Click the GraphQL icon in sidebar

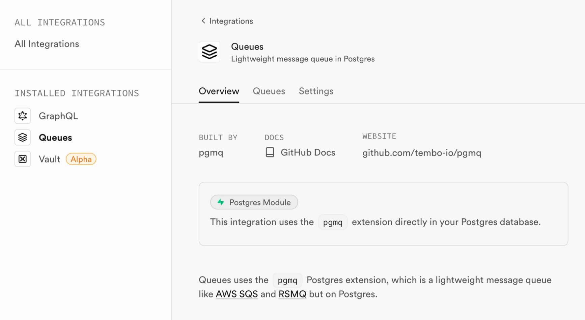click(23, 116)
